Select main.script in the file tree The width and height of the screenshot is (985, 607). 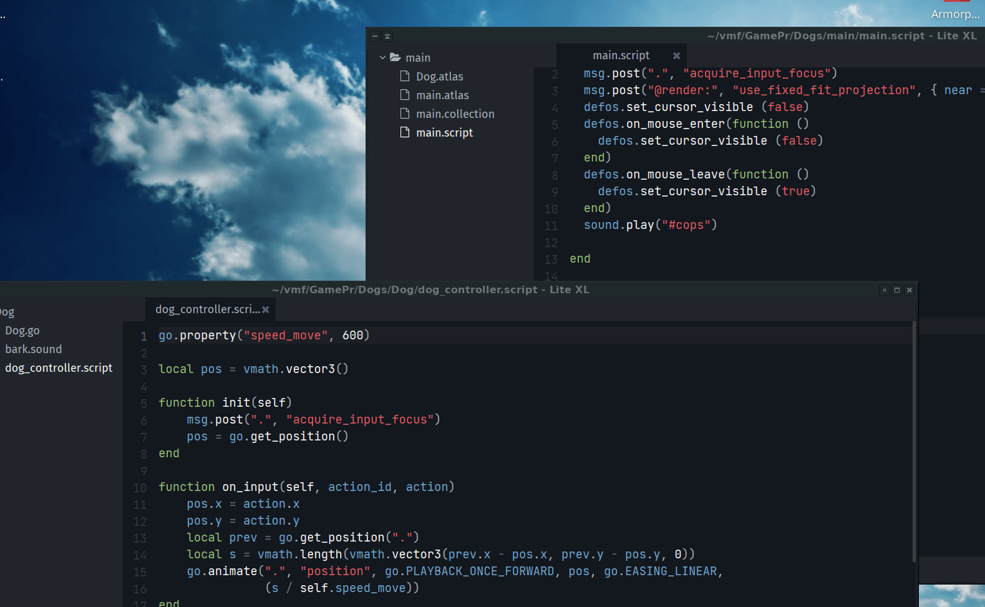(444, 132)
